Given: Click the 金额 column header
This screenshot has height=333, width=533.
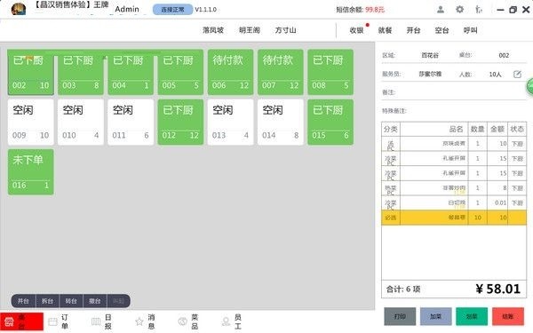Looking at the screenshot, I should point(497,129).
